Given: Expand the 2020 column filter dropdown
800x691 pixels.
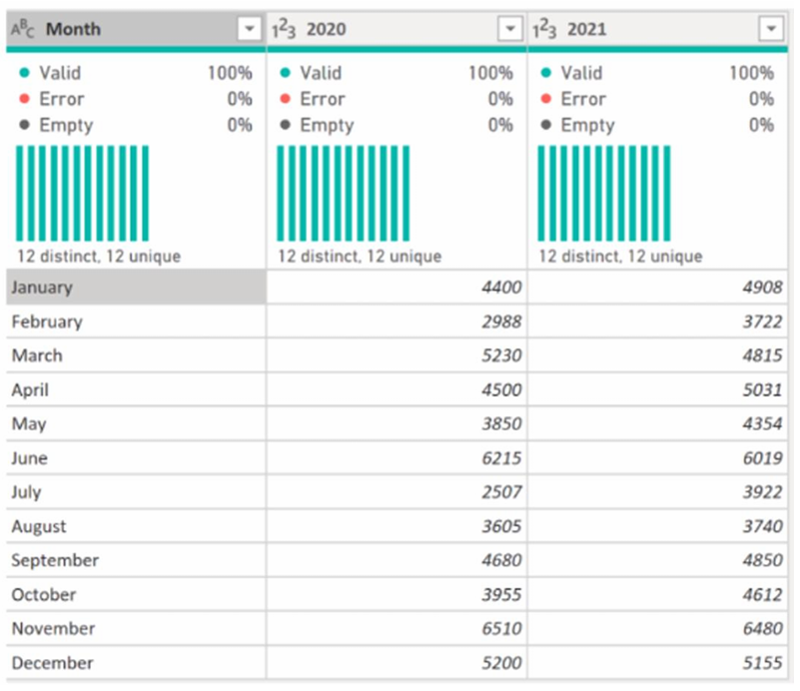Looking at the screenshot, I should pyautogui.click(x=510, y=30).
